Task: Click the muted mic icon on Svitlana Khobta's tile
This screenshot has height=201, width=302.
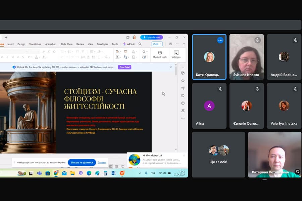Action: (258, 40)
